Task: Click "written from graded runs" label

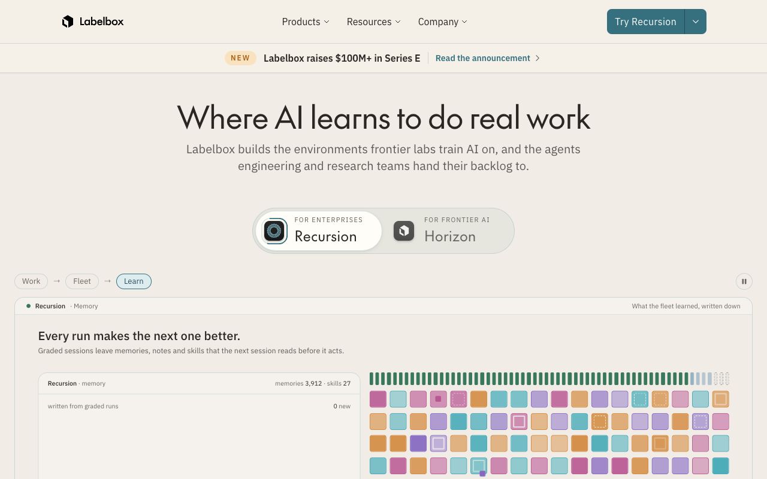Action: coord(83,406)
